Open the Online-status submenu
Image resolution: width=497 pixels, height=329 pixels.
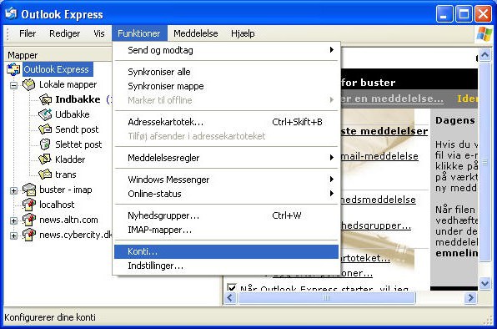[x=226, y=194]
